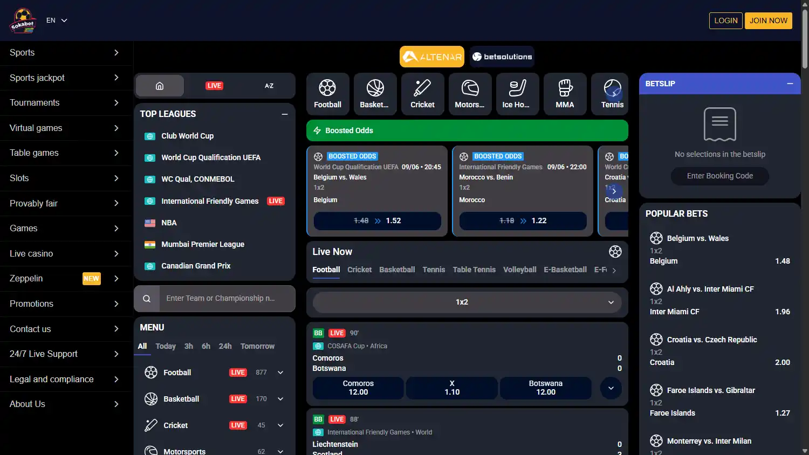This screenshot has height=455, width=809.
Task: Collapse the Top Leagues panel
Action: pos(285,114)
